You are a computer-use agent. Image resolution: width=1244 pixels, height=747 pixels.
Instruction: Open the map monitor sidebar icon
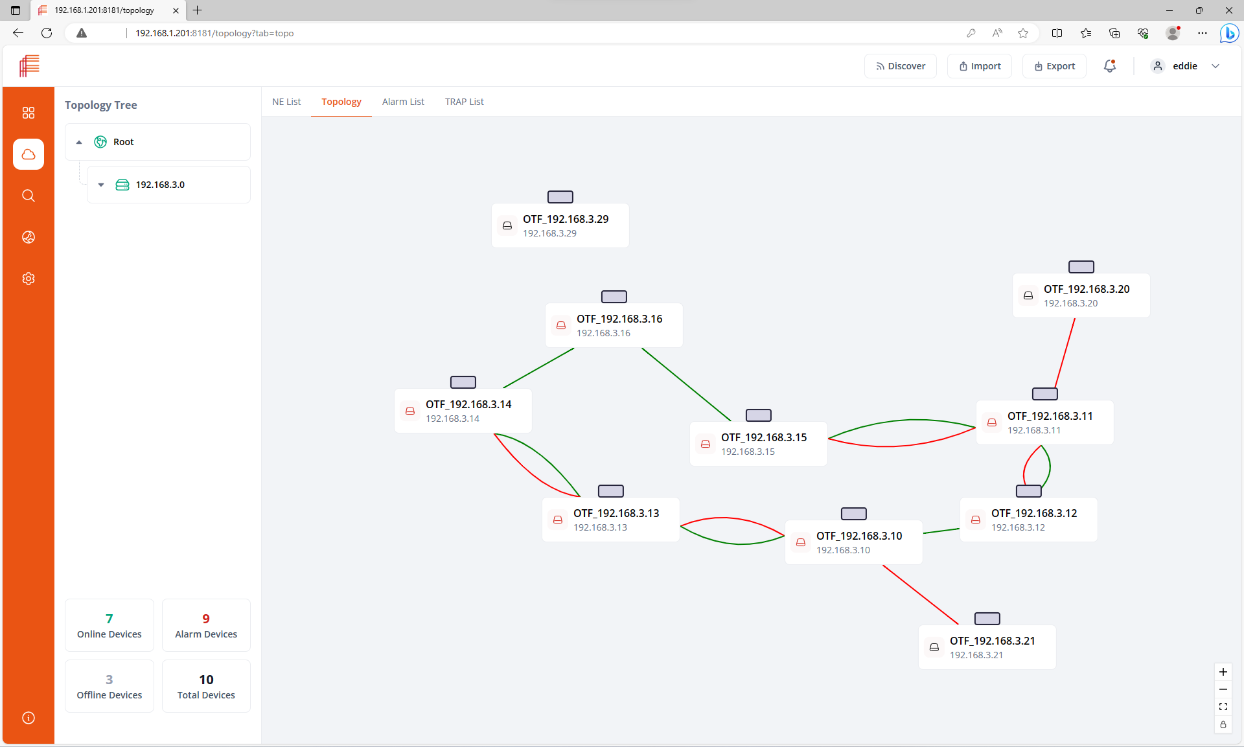29,237
